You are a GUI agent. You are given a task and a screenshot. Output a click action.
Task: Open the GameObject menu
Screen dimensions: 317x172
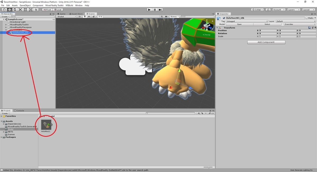[x=25, y=5]
